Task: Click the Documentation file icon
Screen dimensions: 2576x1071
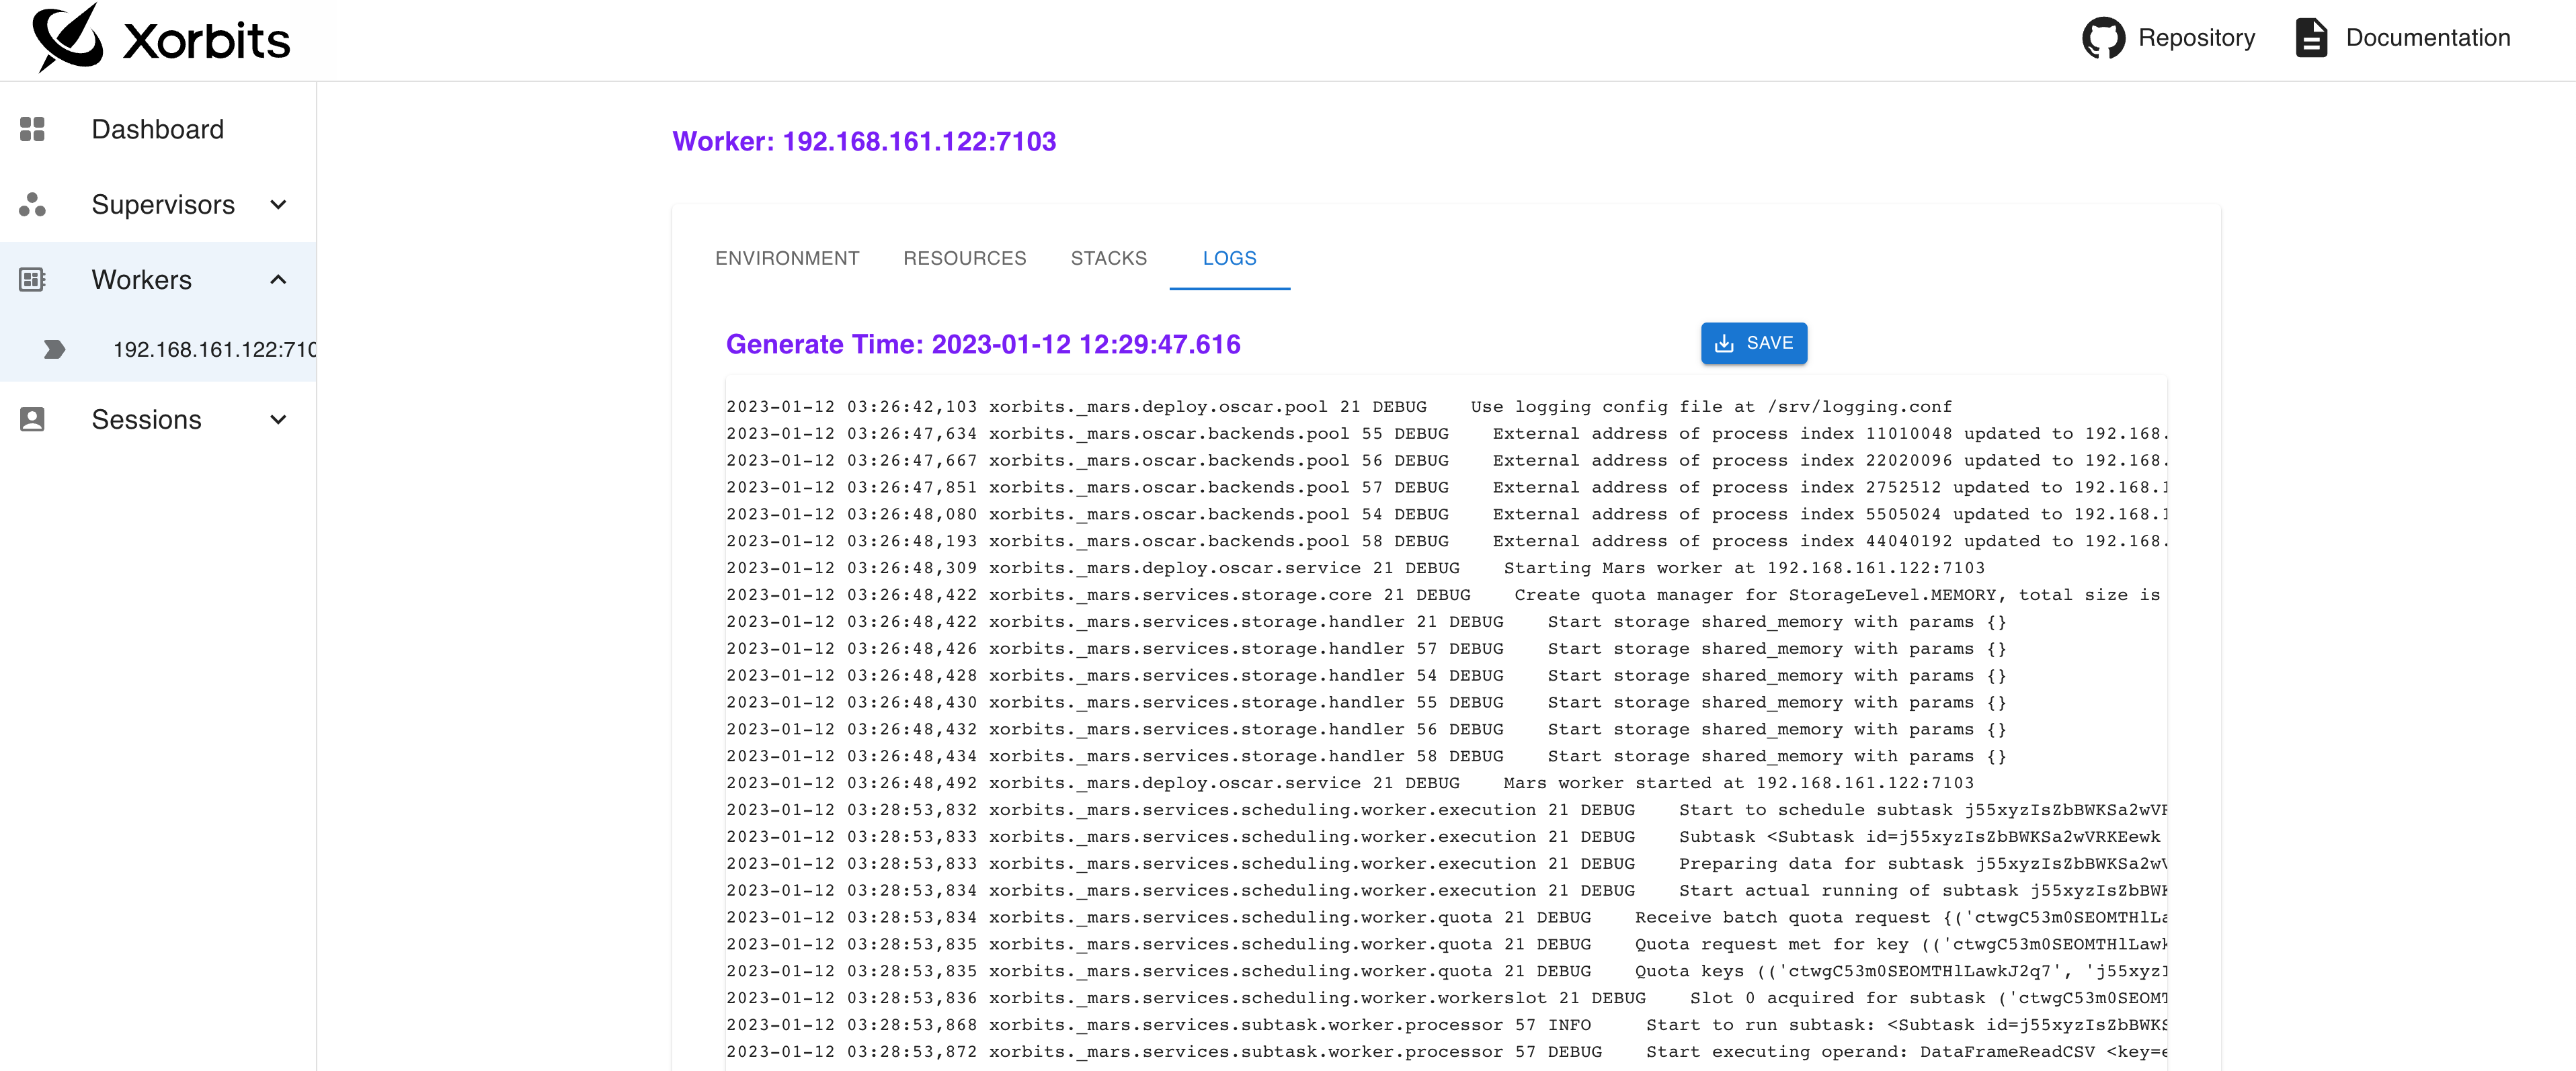Action: click(x=2311, y=38)
